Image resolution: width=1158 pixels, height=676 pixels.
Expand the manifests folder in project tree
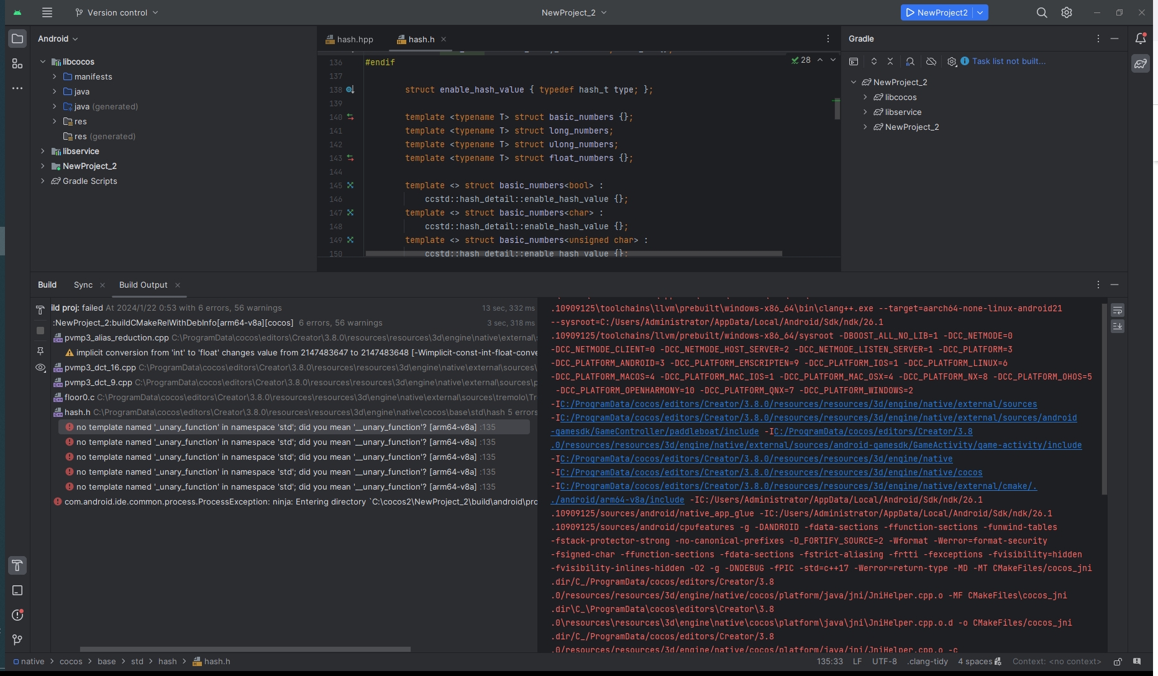tap(55, 76)
